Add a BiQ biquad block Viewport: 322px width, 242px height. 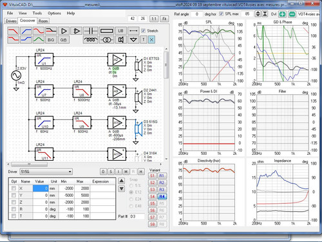(x=51, y=39)
